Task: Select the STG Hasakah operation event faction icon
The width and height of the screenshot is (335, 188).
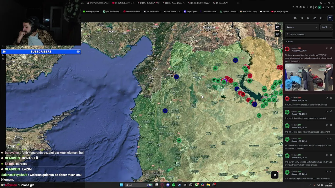Action: click(287, 112)
